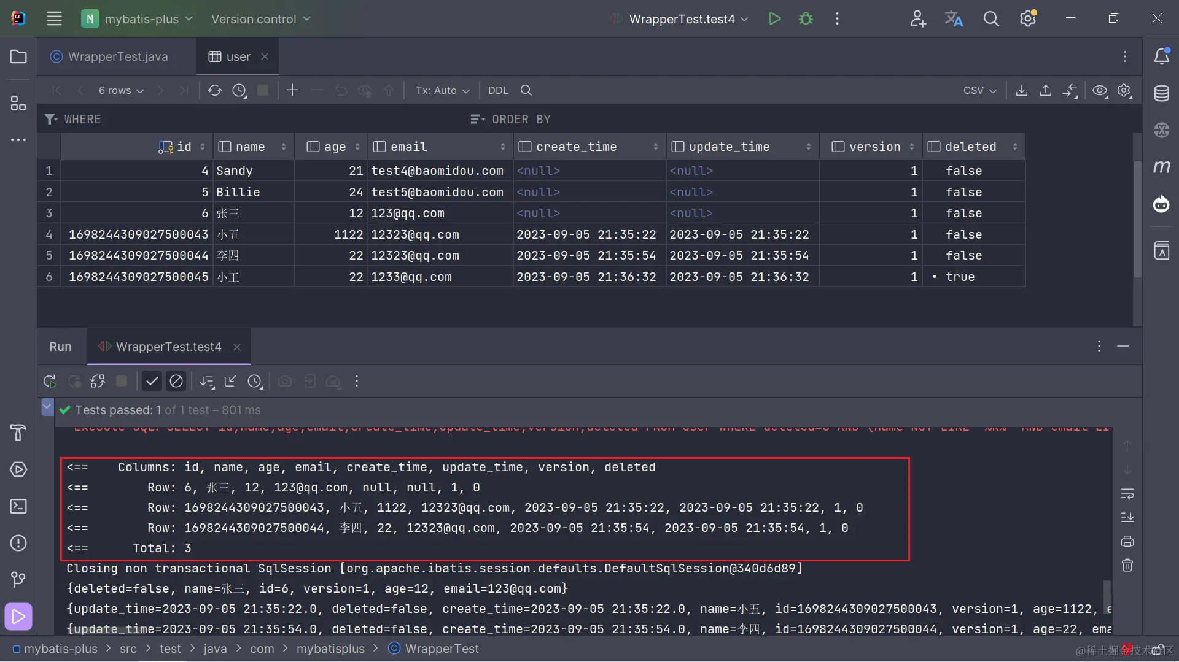Import data with the upload icon
1179x662 pixels.
1045,91
